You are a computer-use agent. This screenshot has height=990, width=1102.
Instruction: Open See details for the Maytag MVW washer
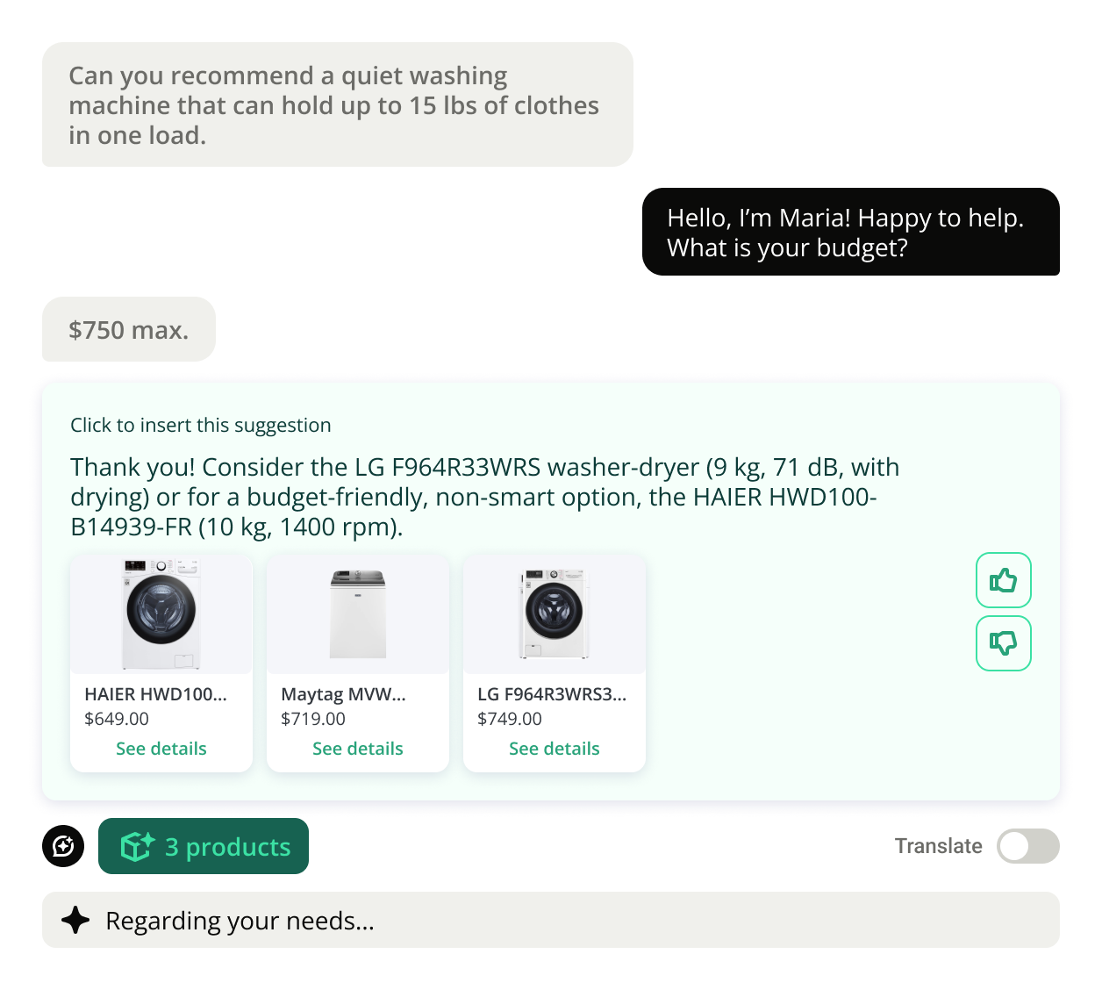[x=357, y=748]
